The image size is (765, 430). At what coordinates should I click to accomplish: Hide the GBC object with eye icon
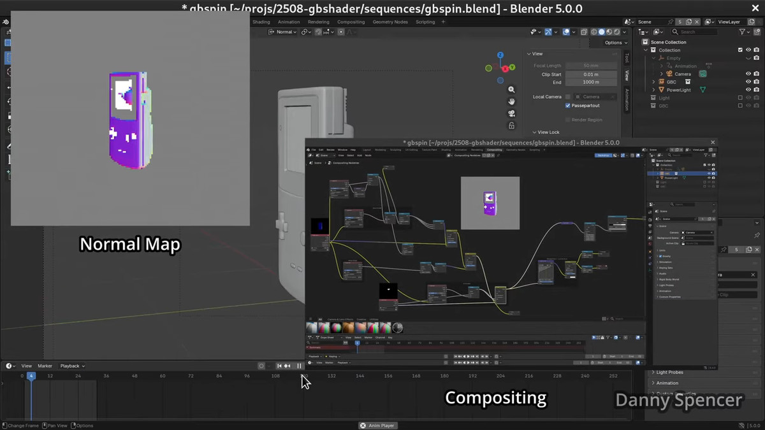pyautogui.click(x=748, y=82)
